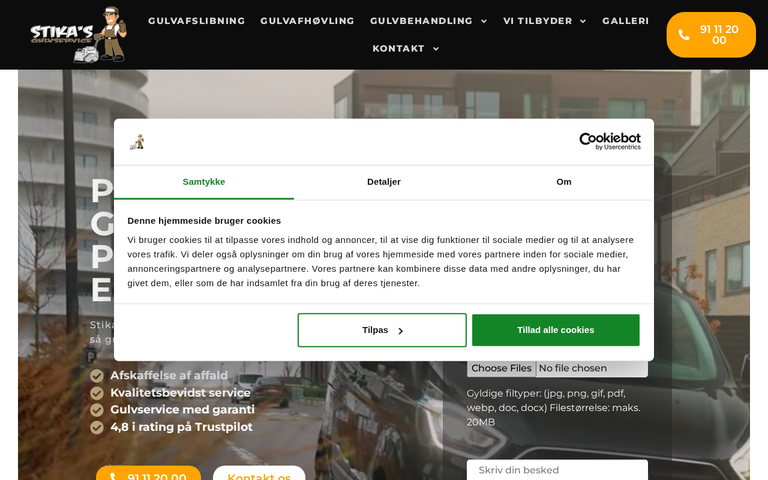
Task: Switch to the Detaljer tab
Action: point(384,182)
